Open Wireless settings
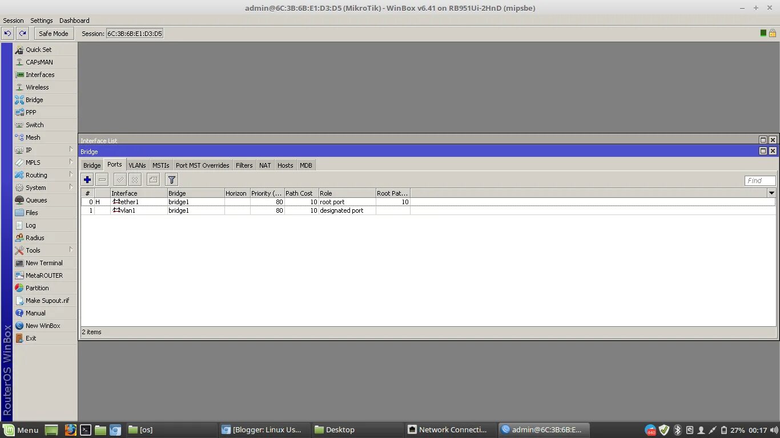Viewport: 780px width, 438px height. pyautogui.click(x=45, y=87)
